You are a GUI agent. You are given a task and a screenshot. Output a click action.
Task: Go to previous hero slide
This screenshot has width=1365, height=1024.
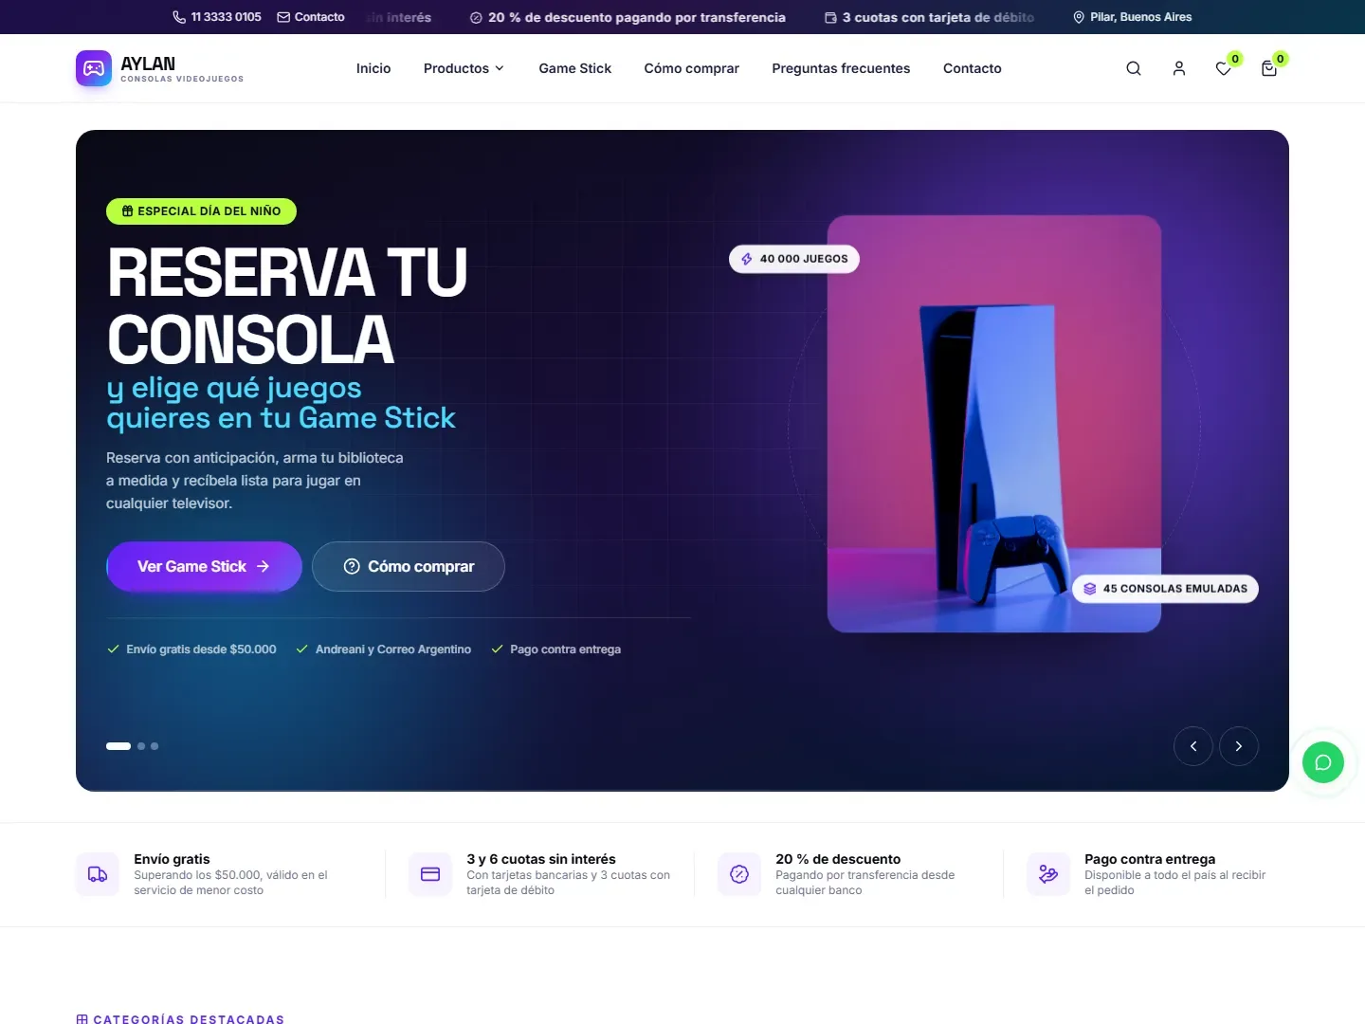pyautogui.click(x=1193, y=746)
